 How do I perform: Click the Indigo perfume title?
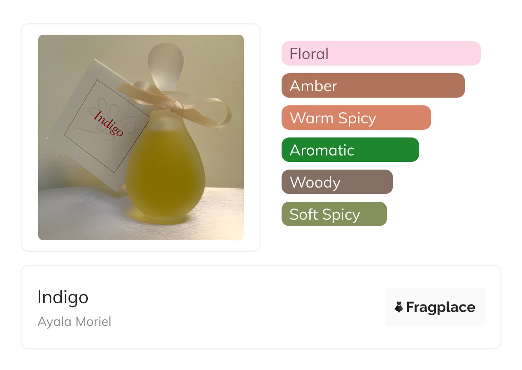coord(63,297)
